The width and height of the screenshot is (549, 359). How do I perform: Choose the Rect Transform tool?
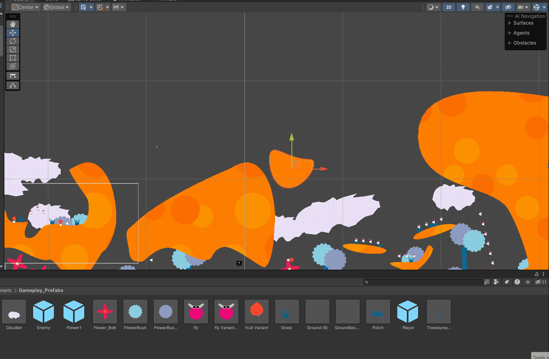click(12, 58)
